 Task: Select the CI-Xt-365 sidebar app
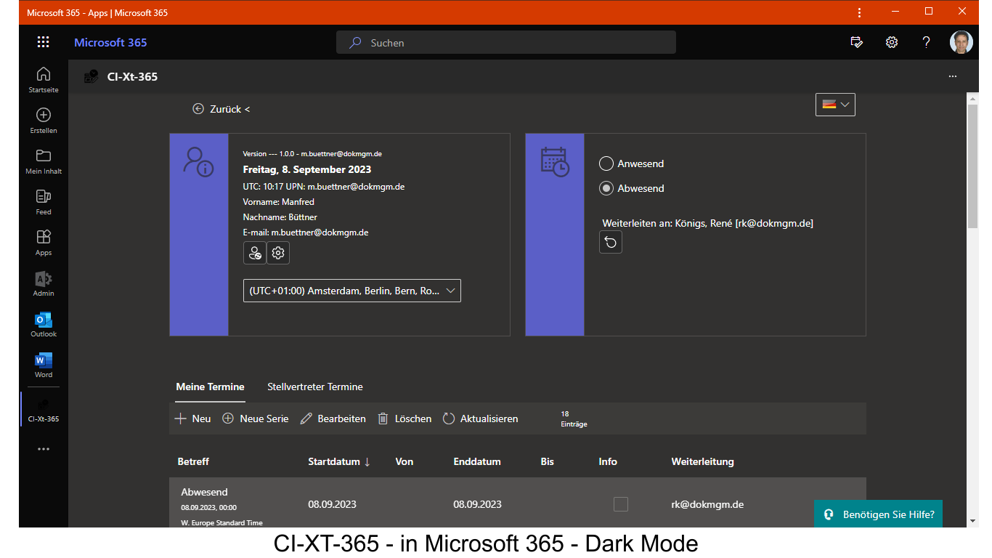pyautogui.click(x=44, y=409)
